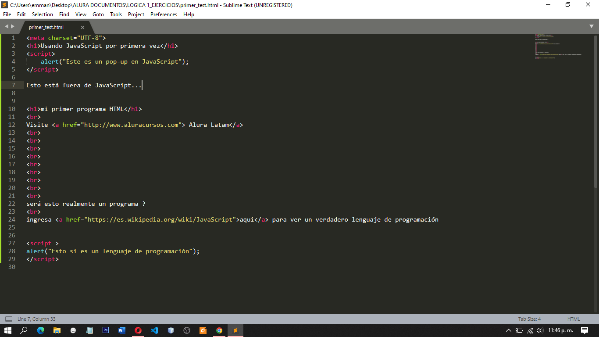Open the notification center icon

coord(585,330)
